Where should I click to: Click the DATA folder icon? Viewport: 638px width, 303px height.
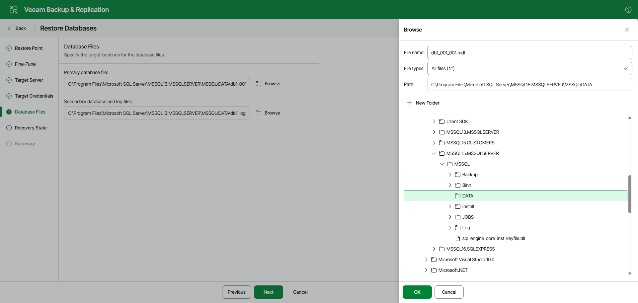pyautogui.click(x=458, y=196)
